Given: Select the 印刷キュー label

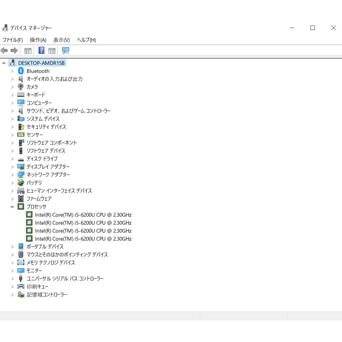Looking at the screenshot, I should tap(37, 287).
